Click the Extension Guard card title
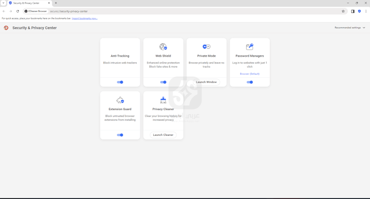Screen dimensions: 370x199 pos(120,109)
